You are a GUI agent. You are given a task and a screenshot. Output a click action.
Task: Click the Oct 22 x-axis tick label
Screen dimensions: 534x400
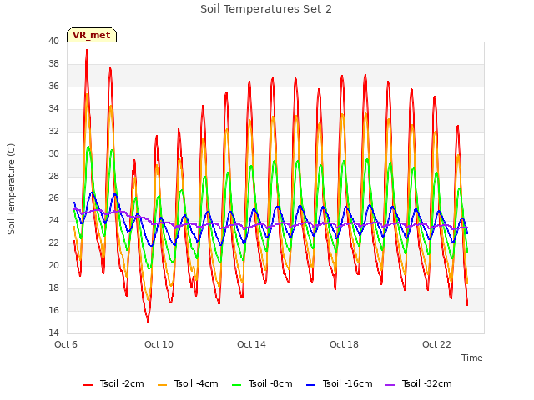(436, 344)
